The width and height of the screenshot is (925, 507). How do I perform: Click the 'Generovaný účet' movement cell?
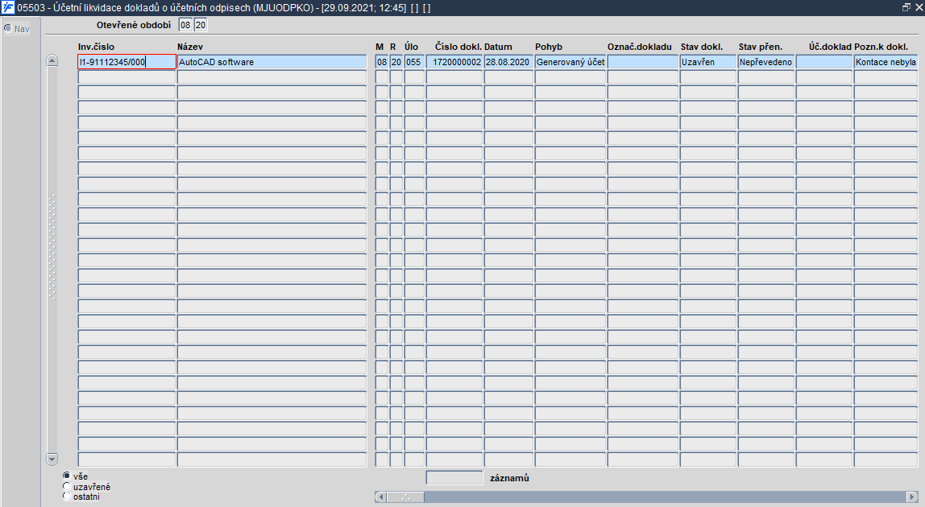(x=570, y=62)
